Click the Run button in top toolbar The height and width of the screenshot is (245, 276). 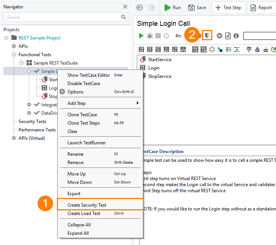tap(172, 8)
